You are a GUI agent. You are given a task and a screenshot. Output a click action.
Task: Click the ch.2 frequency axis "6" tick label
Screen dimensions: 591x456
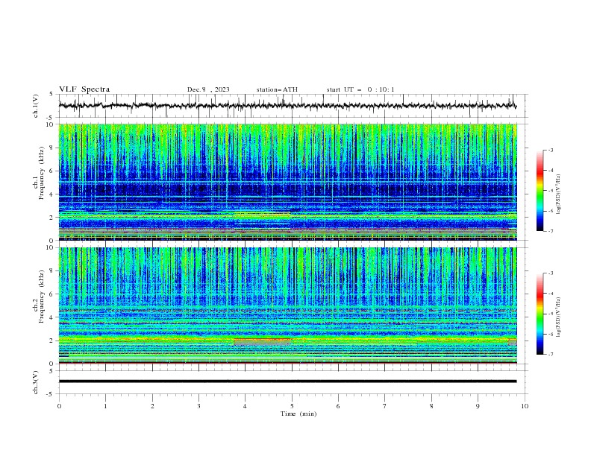[x=51, y=294]
